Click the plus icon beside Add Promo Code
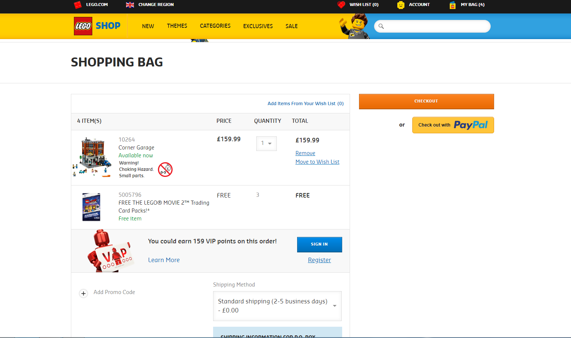The width and height of the screenshot is (571, 338). [83, 293]
